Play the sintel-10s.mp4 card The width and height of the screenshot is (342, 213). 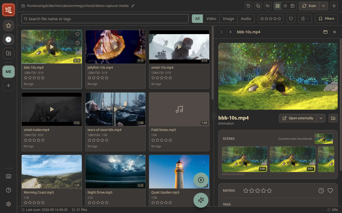pyautogui.click(x=179, y=47)
